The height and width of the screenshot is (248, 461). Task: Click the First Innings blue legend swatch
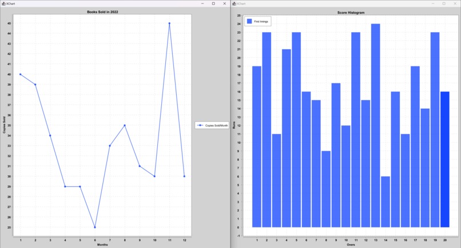(x=249, y=22)
